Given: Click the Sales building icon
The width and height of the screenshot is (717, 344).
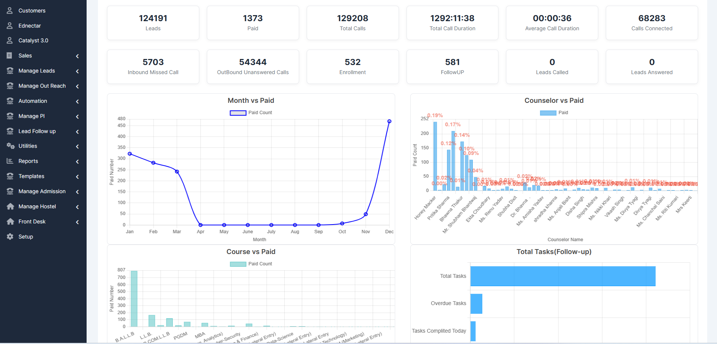Looking at the screenshot, I should (x=10, y=56).
